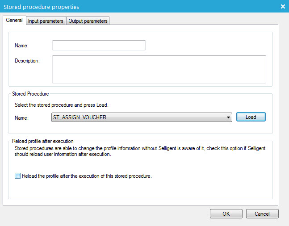The image size is (289, 226).
Task: Click the 'Stored Procedure' group heading
Action: [30, 94]
